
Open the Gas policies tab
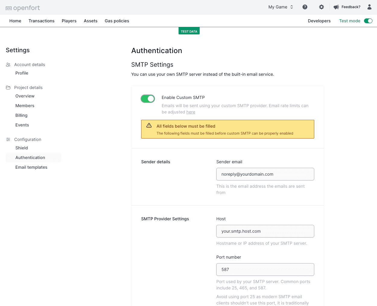click(117, 21)
